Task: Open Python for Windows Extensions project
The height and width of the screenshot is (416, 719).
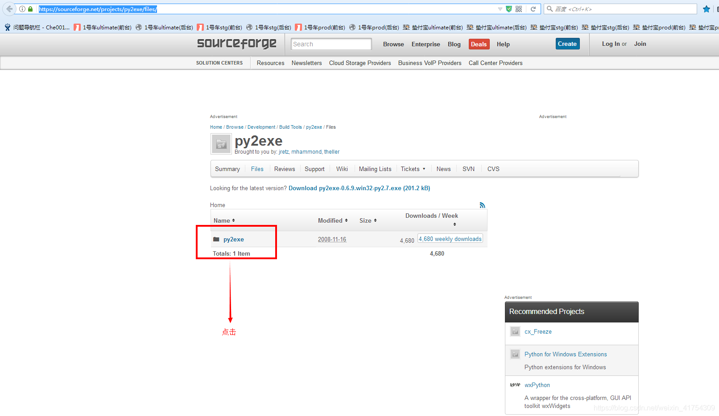Action: [x=566, y=355]
